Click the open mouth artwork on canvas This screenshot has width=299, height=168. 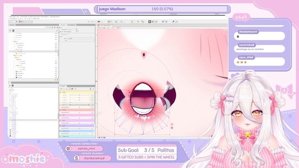coord(143,98)
